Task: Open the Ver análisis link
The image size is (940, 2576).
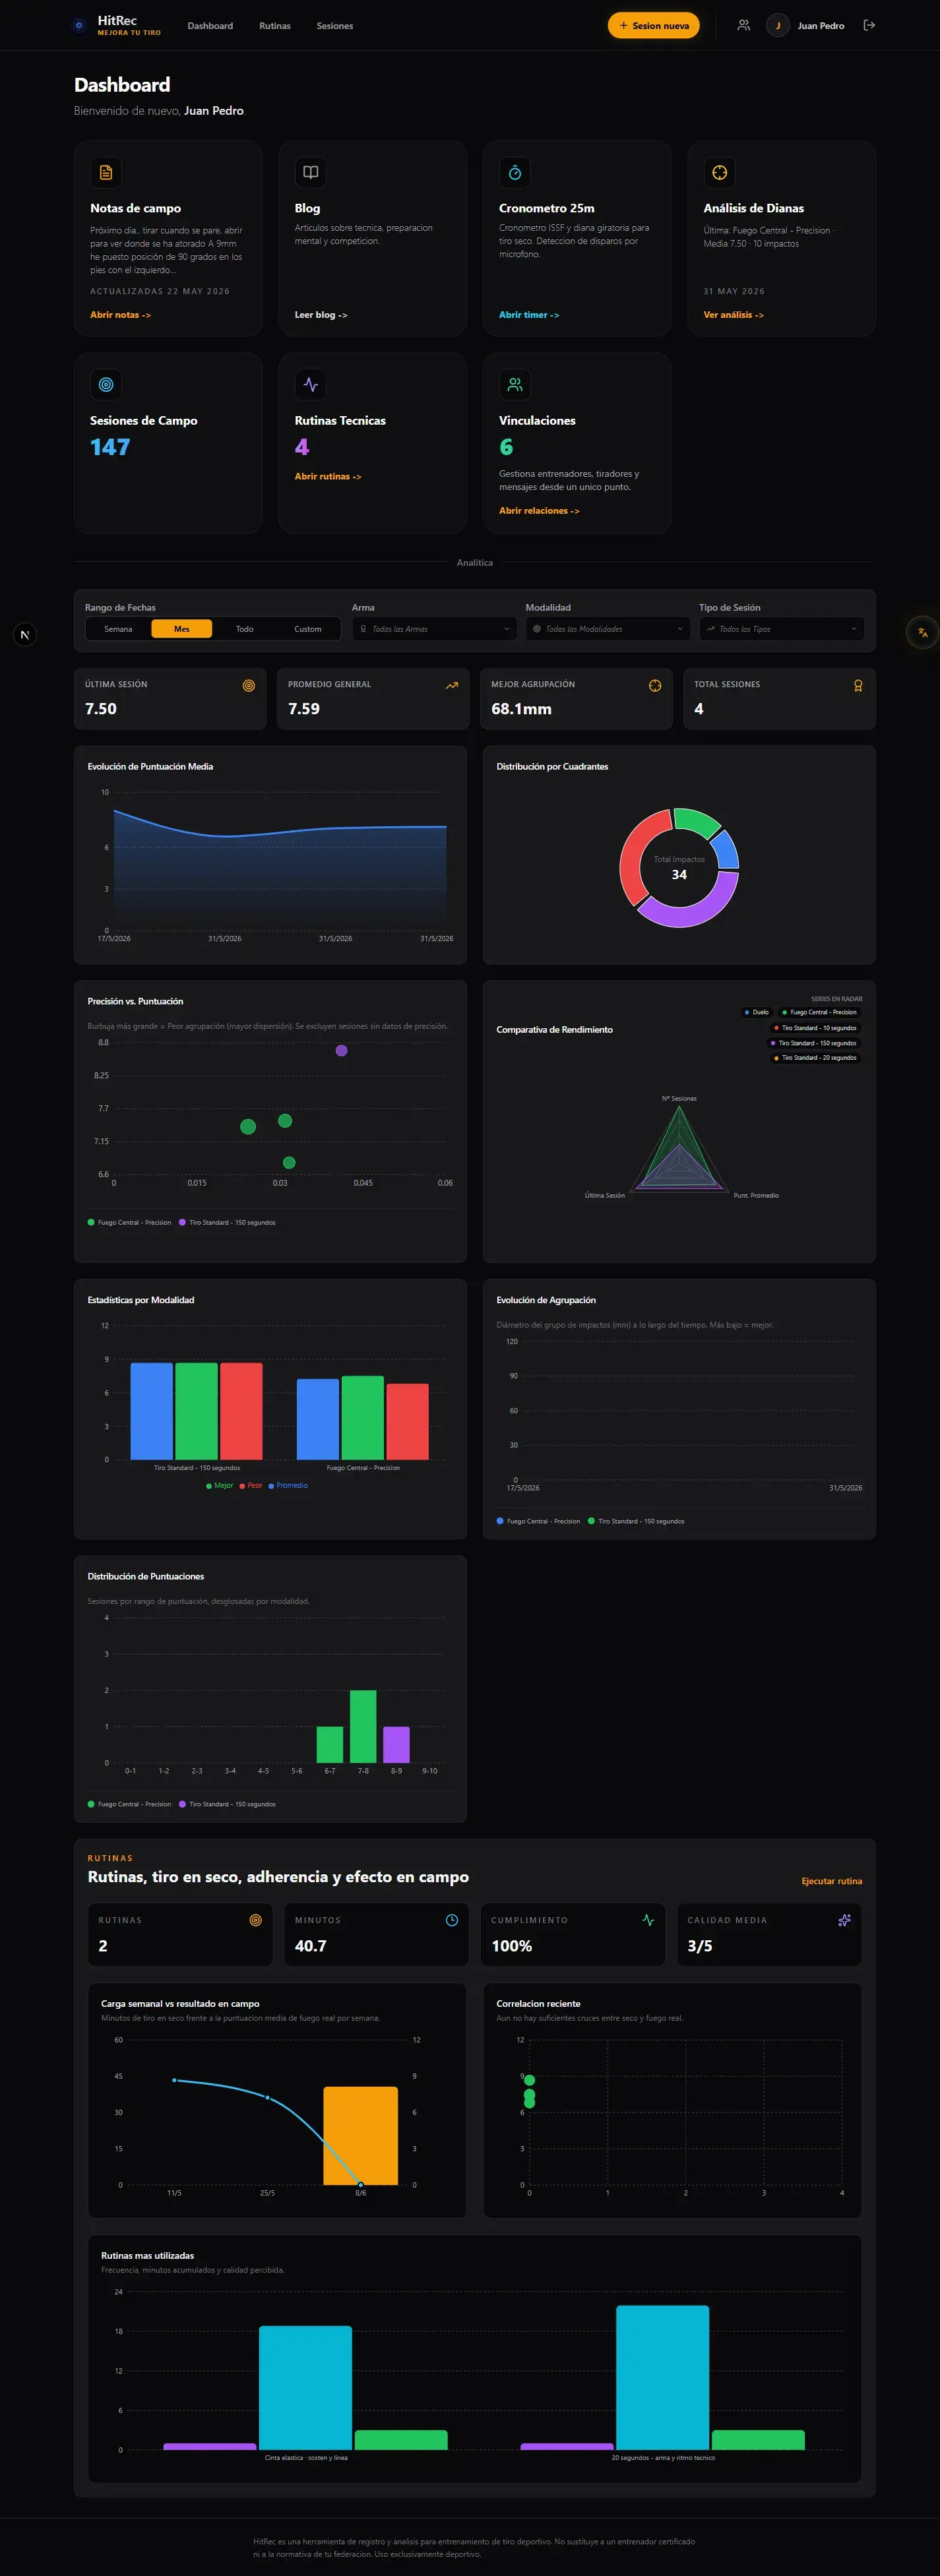Action: click(733, 315)
